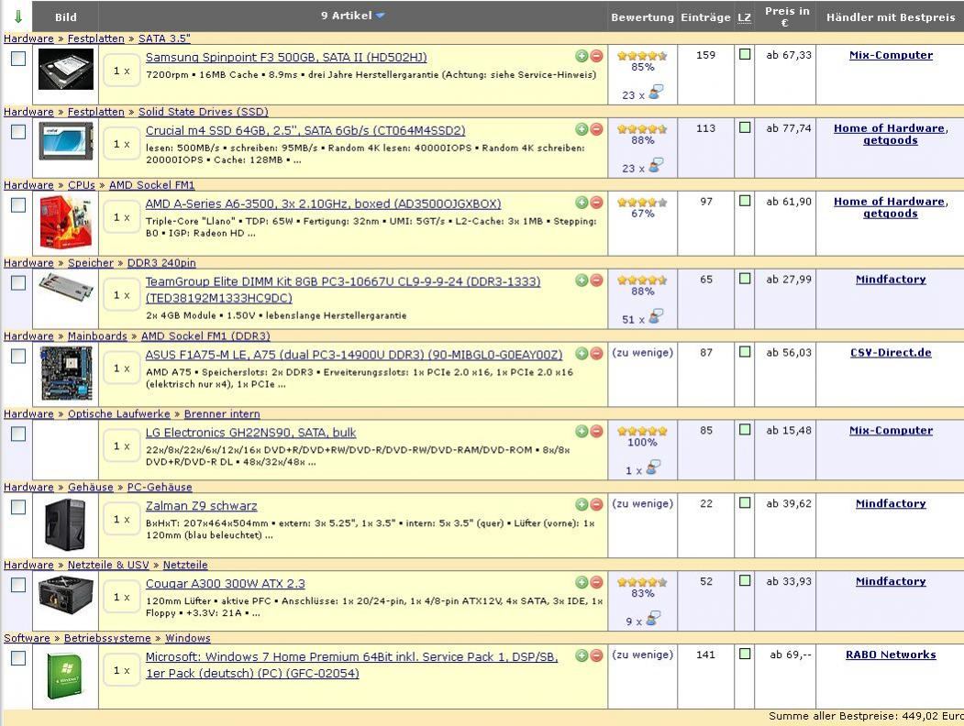Click green plus icon for LG Electronics GH22NS90
The width and height of the screenshot is (964, 726).
582,432
